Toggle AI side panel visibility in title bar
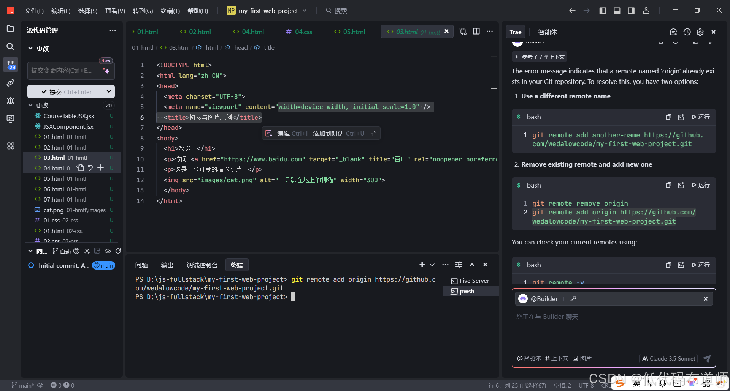730x391 pixels. point(631,11)
